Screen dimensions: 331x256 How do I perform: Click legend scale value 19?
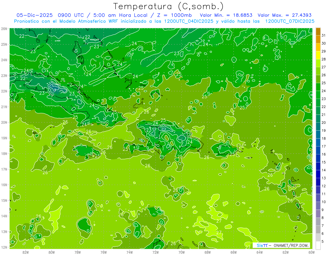324,130
